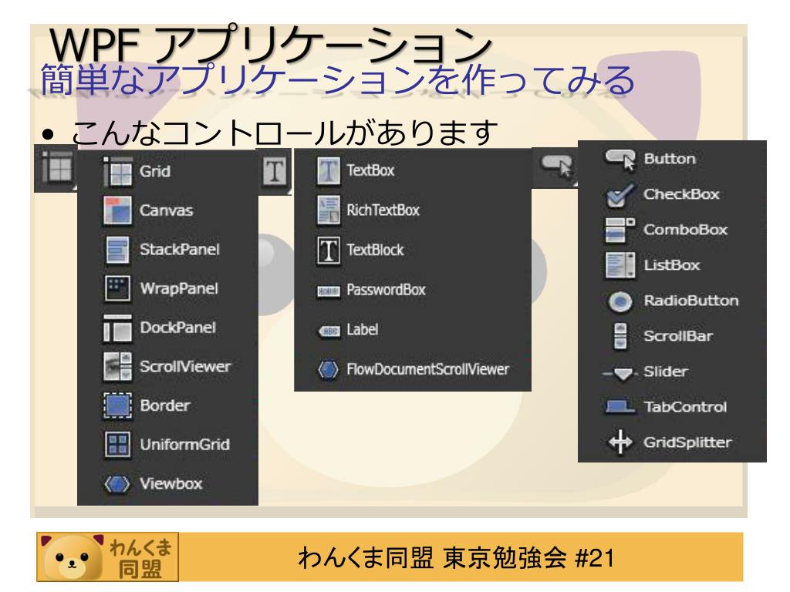Image resolution: width=790 pixels, height=592 pixels.
Task: Click the ComboBox label text
Action: pos(686,230)
